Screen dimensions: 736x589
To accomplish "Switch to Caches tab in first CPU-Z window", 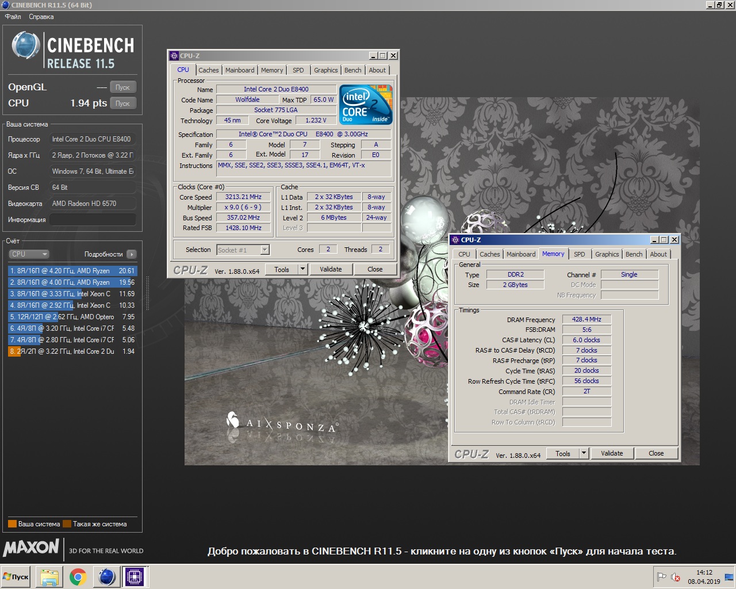I will [209, 70].
